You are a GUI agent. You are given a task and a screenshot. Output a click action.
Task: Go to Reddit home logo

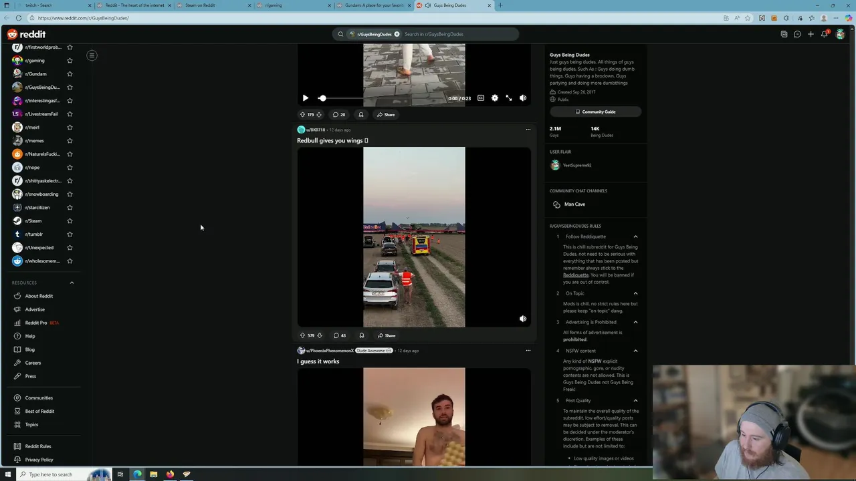tap(27, 34)
